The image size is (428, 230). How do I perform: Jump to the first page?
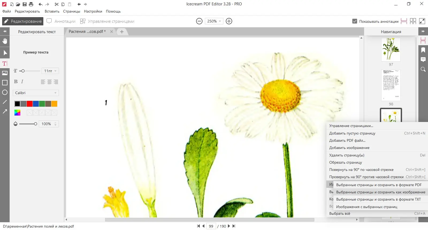pos(198,226)
